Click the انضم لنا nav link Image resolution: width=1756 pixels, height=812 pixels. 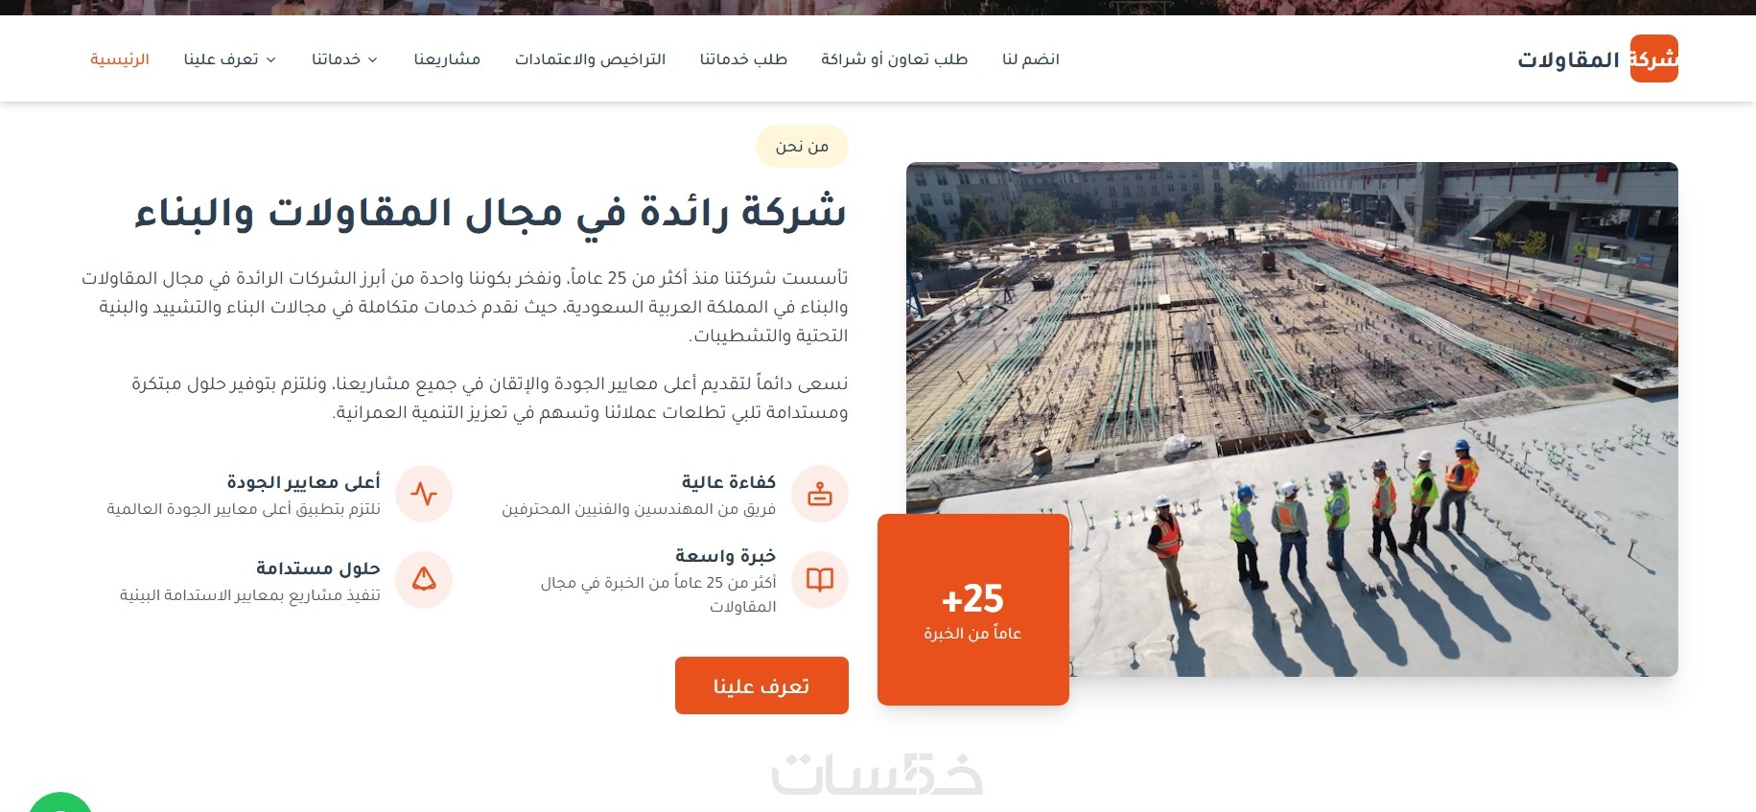click(x=1031, y=59)
